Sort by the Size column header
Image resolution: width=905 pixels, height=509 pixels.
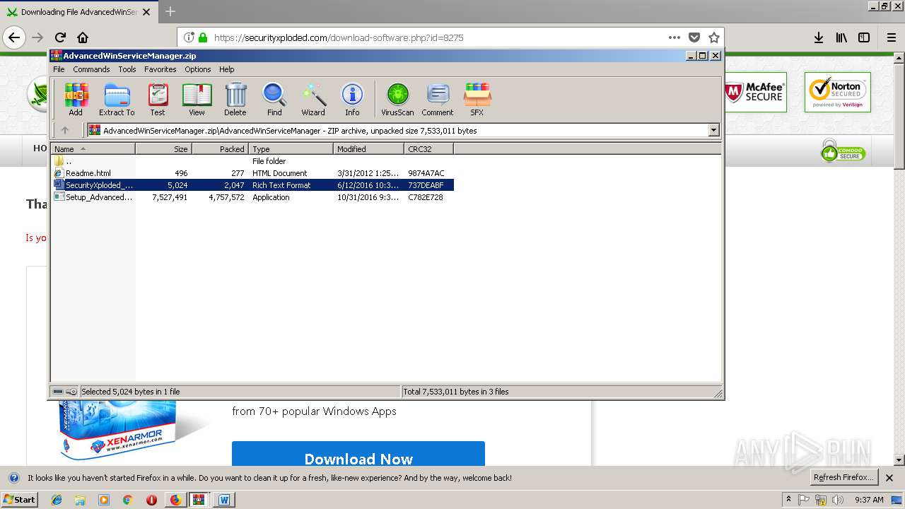coord(163,149)
